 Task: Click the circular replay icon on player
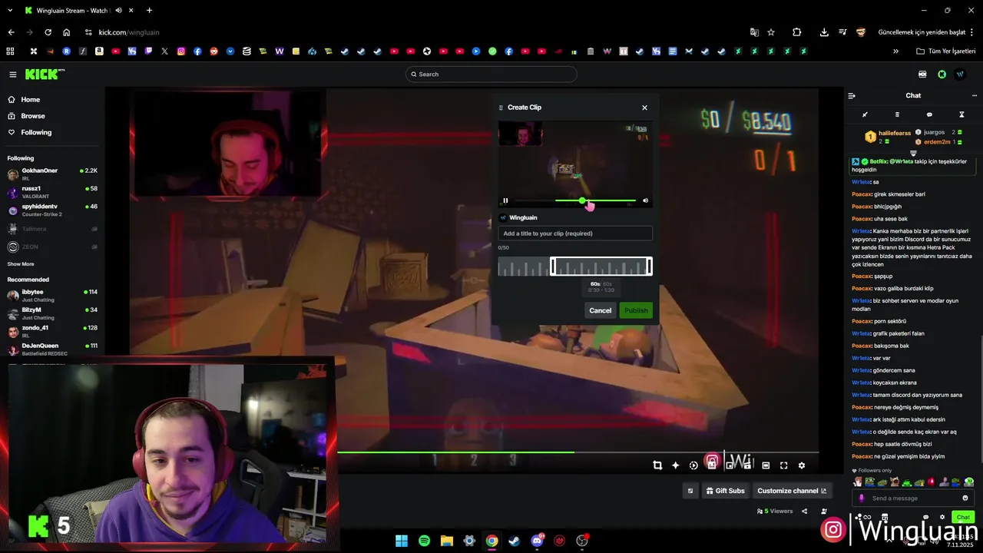click(x=693, y=465)
